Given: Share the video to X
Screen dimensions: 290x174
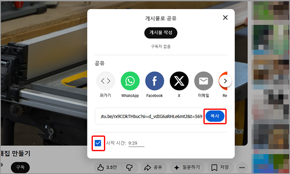Looking at the screenshot, I should [179, 81].
